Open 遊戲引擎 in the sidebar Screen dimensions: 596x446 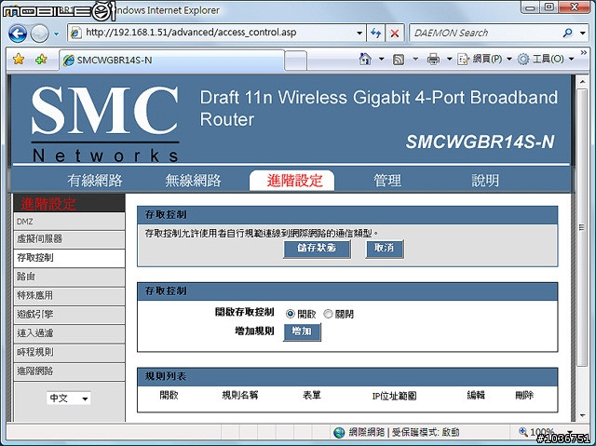[69, 315]
